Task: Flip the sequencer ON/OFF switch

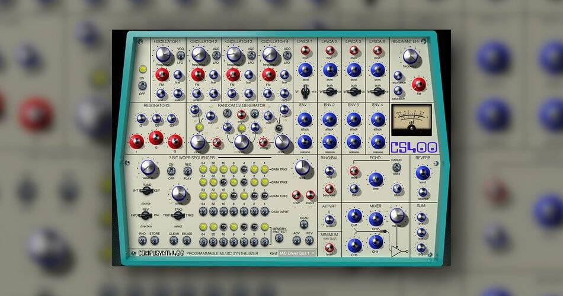Action: 171,170
